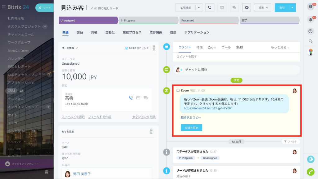Screen dimensions: 318x179
Task: Click the printer icon in left sidebar
Action: (x=47, y=172)
